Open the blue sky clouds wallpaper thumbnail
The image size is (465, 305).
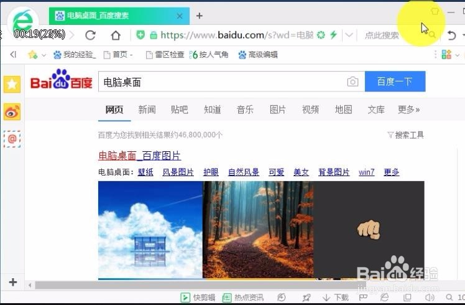(x=150, y=230)
